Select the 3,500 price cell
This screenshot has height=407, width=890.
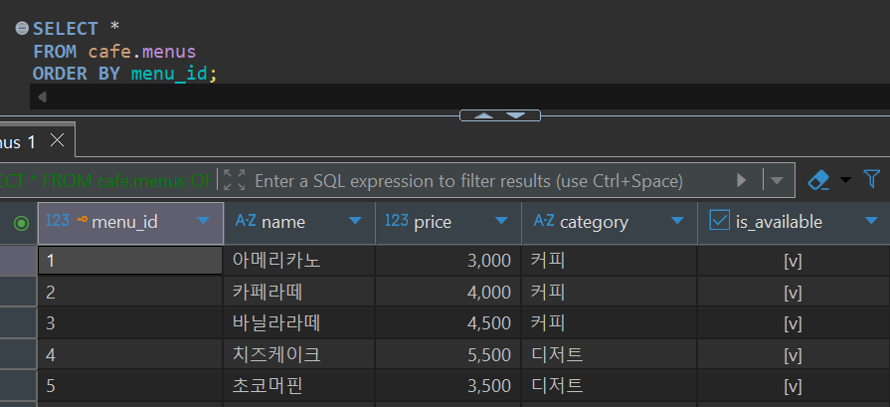pos(448,386)
